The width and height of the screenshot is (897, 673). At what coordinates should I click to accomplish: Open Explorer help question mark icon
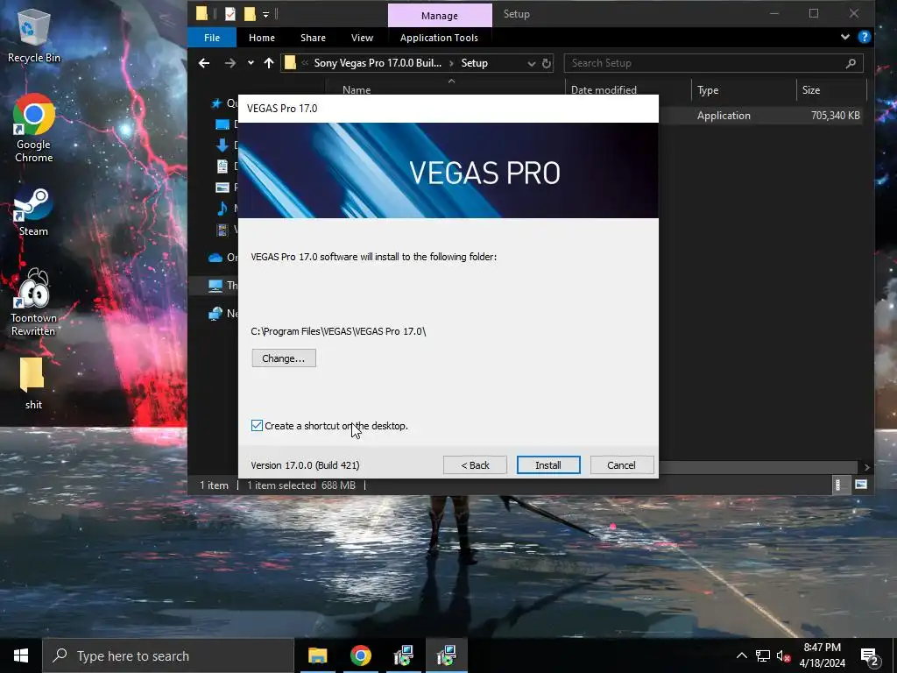865,37
